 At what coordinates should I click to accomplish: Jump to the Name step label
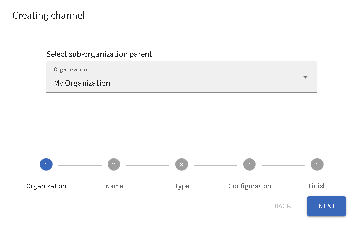pyautogui.click(x=114, y=186)
